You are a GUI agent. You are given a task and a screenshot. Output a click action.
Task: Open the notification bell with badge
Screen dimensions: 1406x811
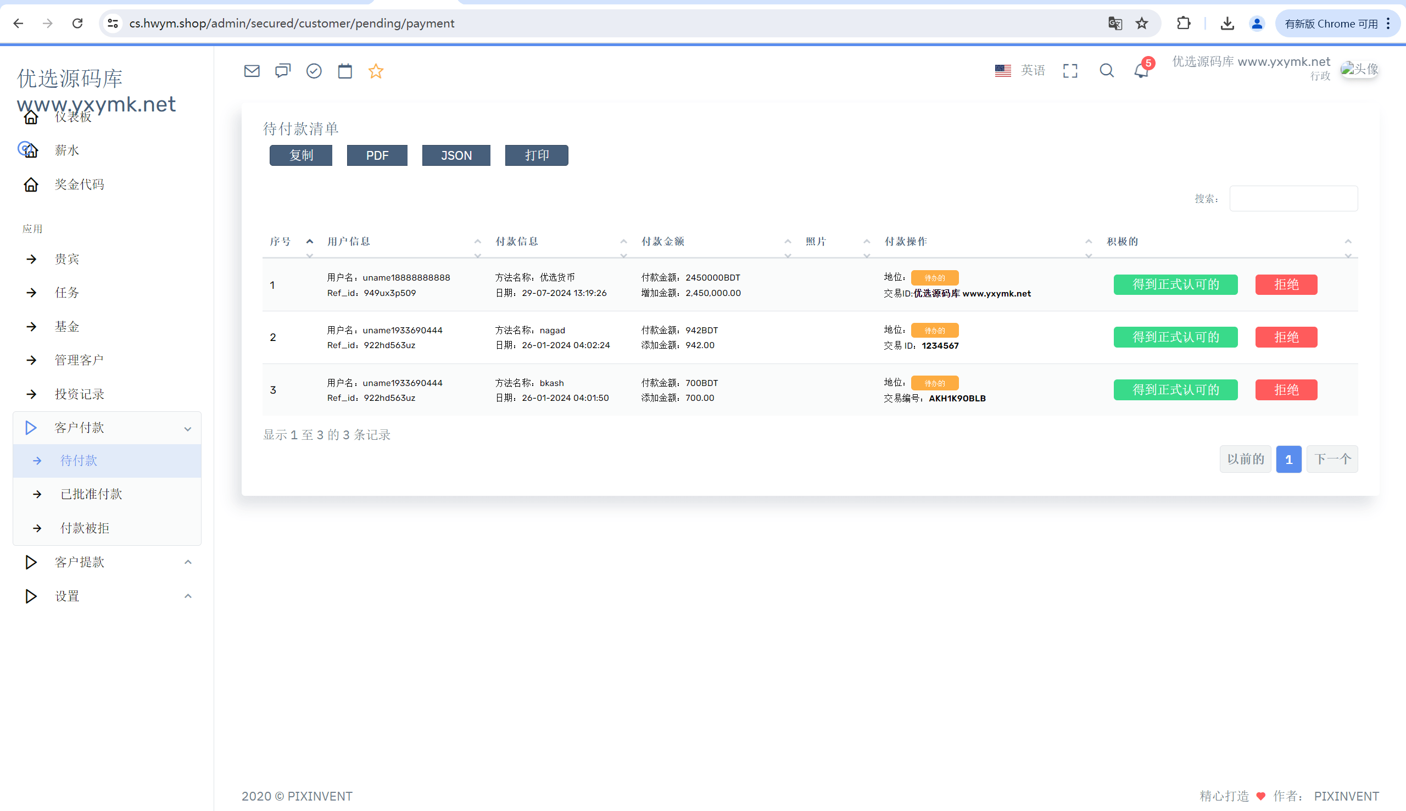pyautogui.click(x=1142, y=70)
